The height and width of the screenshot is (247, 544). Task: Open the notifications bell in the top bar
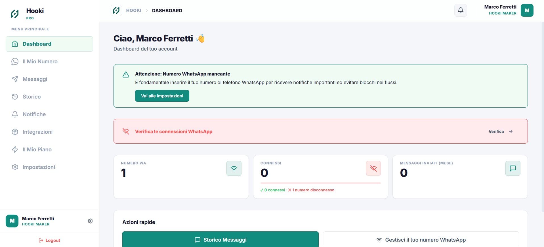point(461,11)
